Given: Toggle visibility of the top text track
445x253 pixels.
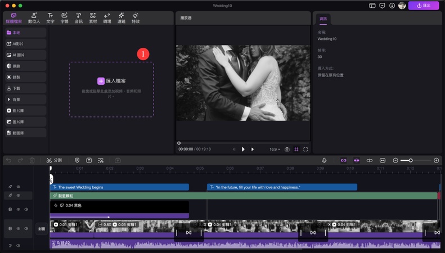Looking at the screenshot, I should click(x=18, y=187).
